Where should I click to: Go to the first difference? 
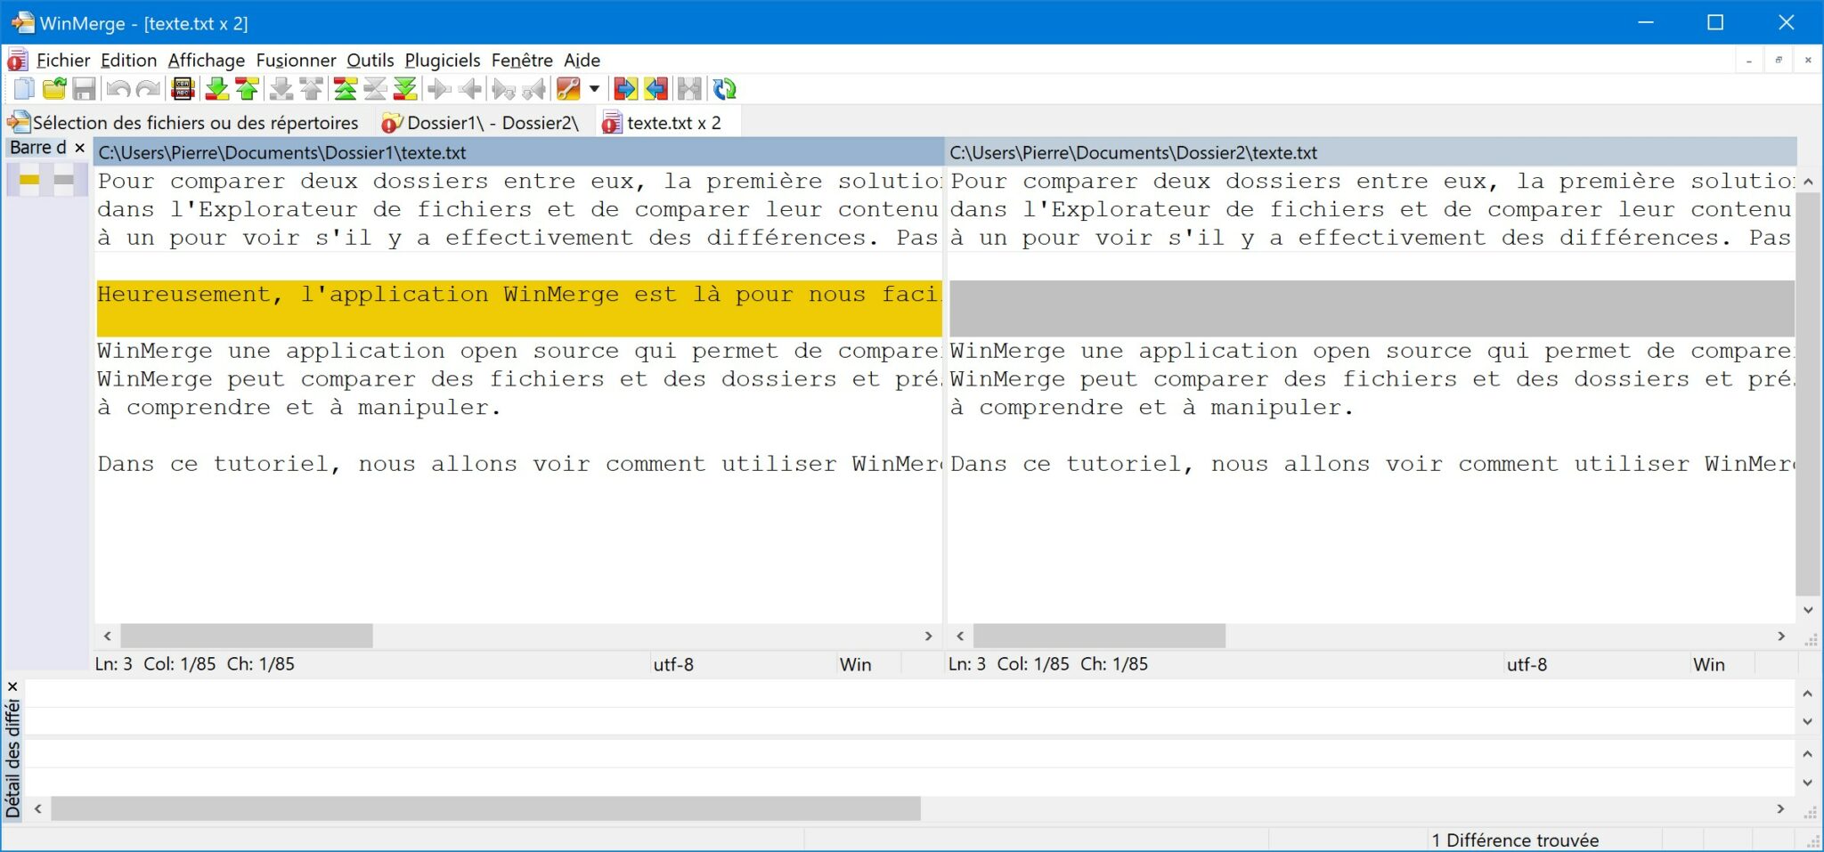345,89
